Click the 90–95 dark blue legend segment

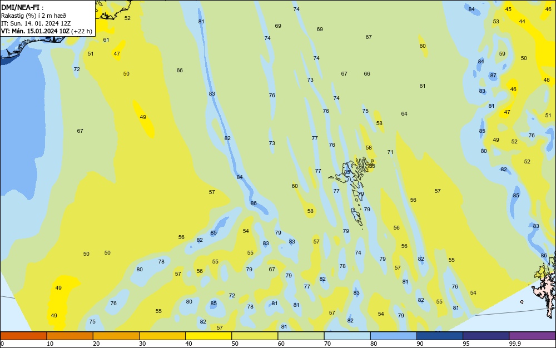[x=440, y=336]
